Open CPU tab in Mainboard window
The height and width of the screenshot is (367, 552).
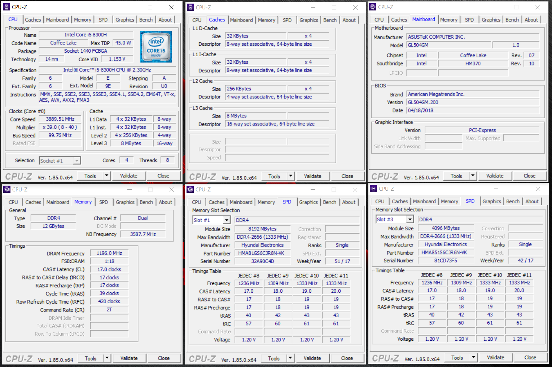[x=379, y=20]
